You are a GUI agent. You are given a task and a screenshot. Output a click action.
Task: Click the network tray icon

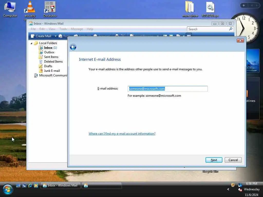[240, 185]
